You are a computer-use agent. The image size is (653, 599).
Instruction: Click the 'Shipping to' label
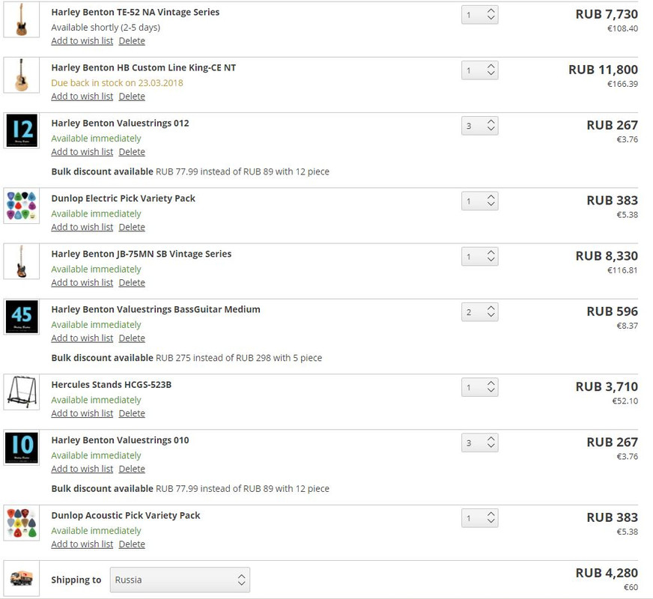point(76,580)
